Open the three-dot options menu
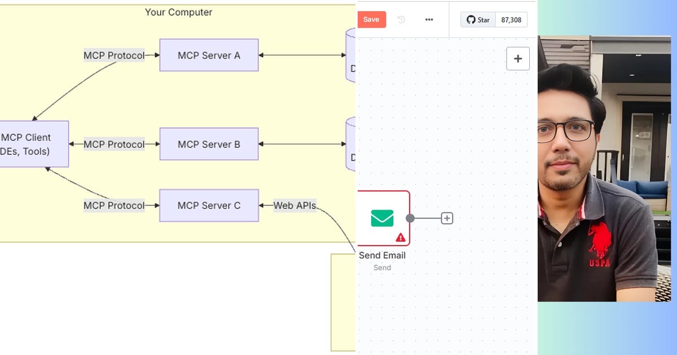The height and width of the screenshot is (355, 677). [429, 19]
